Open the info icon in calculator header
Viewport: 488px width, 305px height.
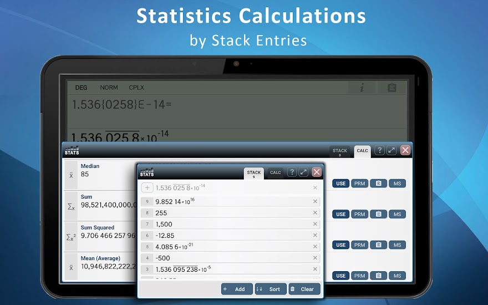pos(362,88)
